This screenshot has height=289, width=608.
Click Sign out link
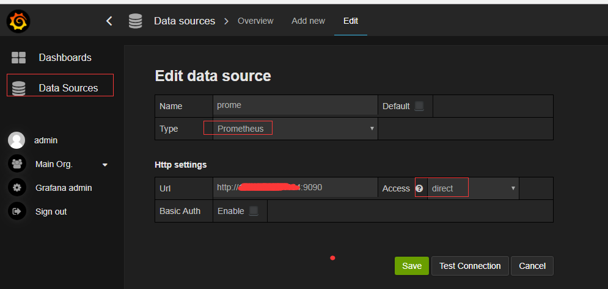point(51,212)
